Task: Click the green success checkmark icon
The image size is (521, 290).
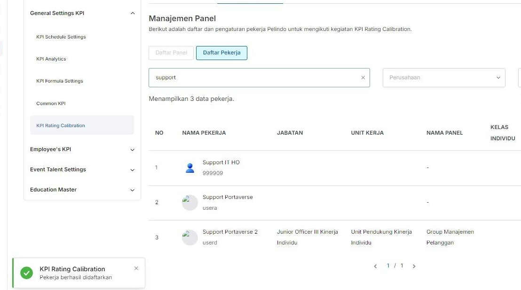Action: click(x=27, y=273)
